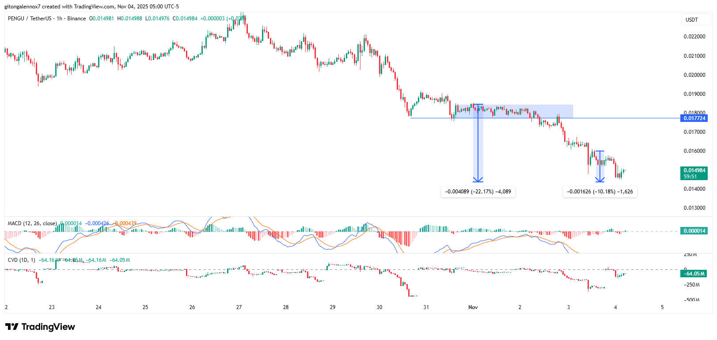The image size is (717, 340).
Task: Click the TradingView logo icon
Action: 12,327
